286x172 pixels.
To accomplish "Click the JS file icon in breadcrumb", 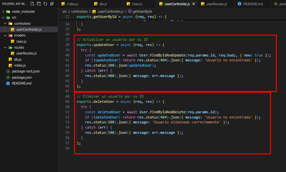I will (94, 12).
